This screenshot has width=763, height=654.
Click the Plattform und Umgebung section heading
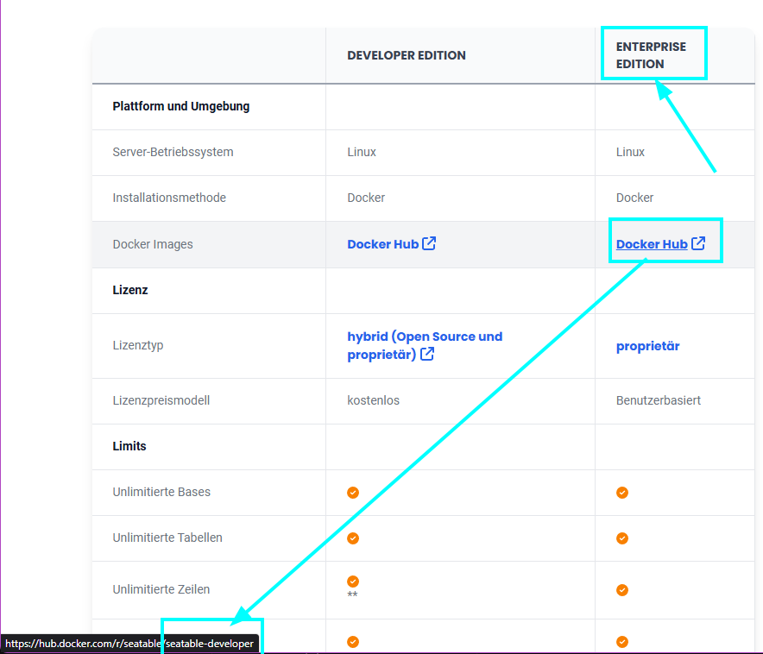coord(181,106)
